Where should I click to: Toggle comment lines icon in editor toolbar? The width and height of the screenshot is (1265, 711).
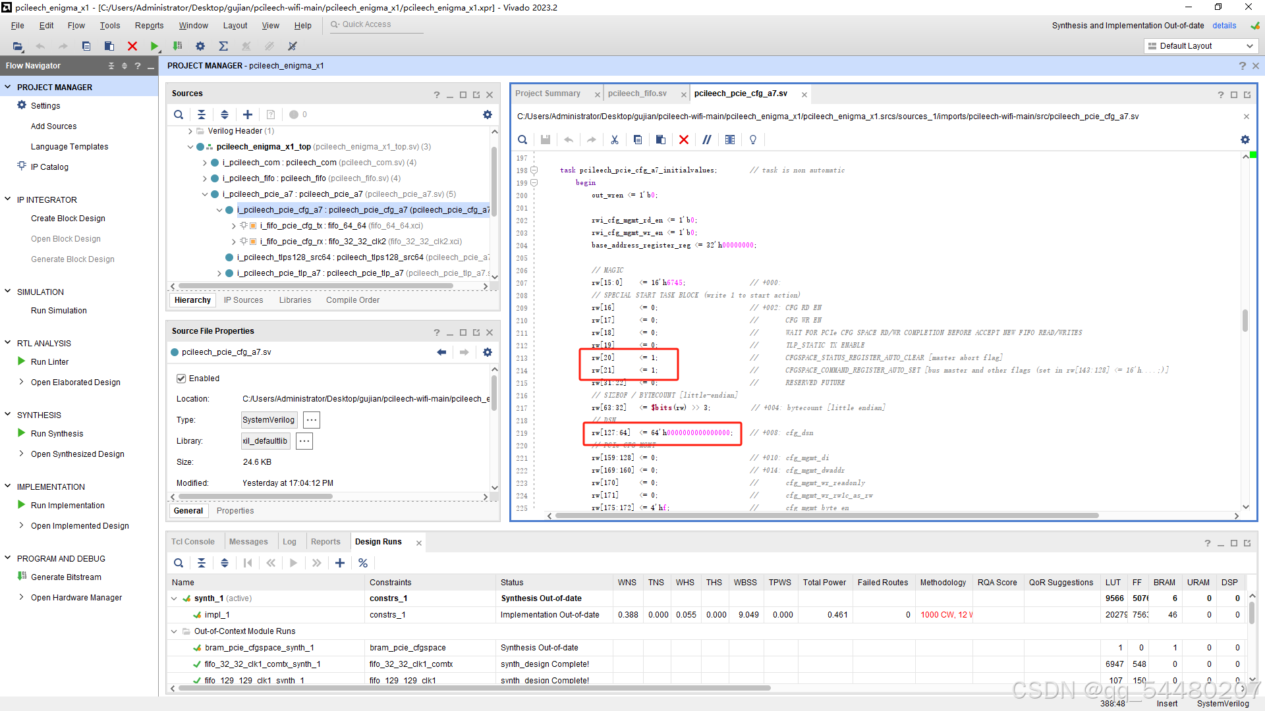pos(707,140)
